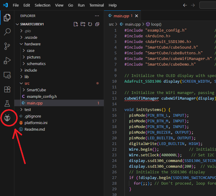Collapse all folders in Explorer
This screenshot has width=216, height=196.
point(97,24)
